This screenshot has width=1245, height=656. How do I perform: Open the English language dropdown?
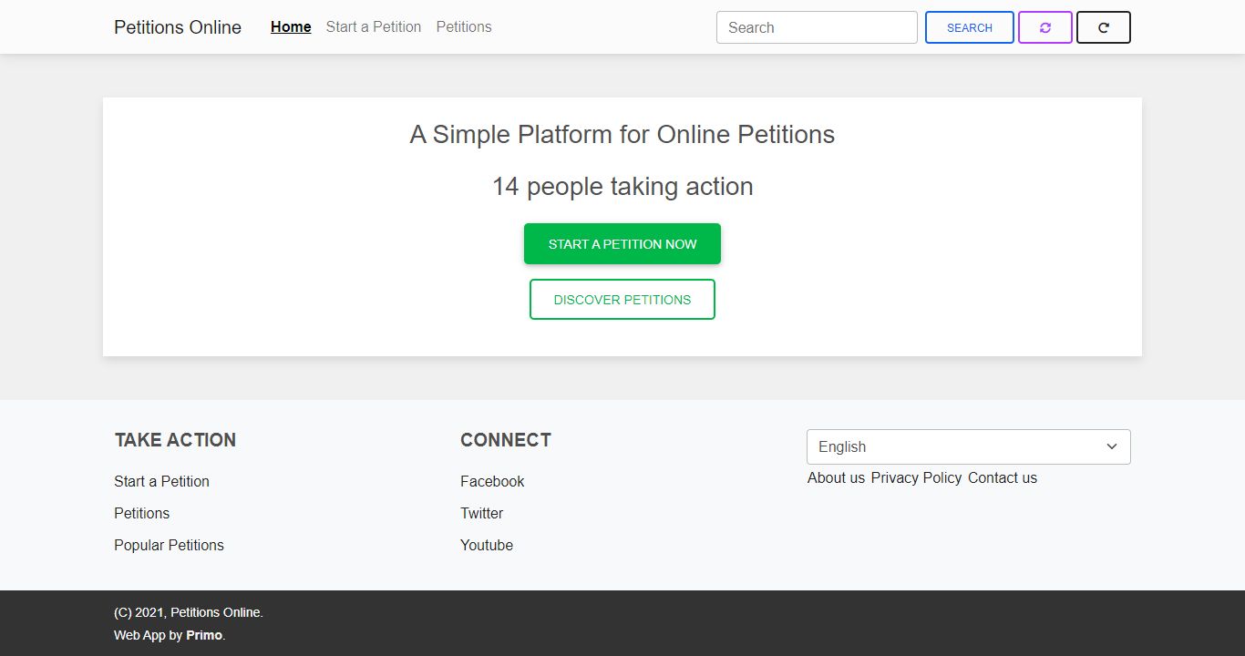(x=968, y=446)
